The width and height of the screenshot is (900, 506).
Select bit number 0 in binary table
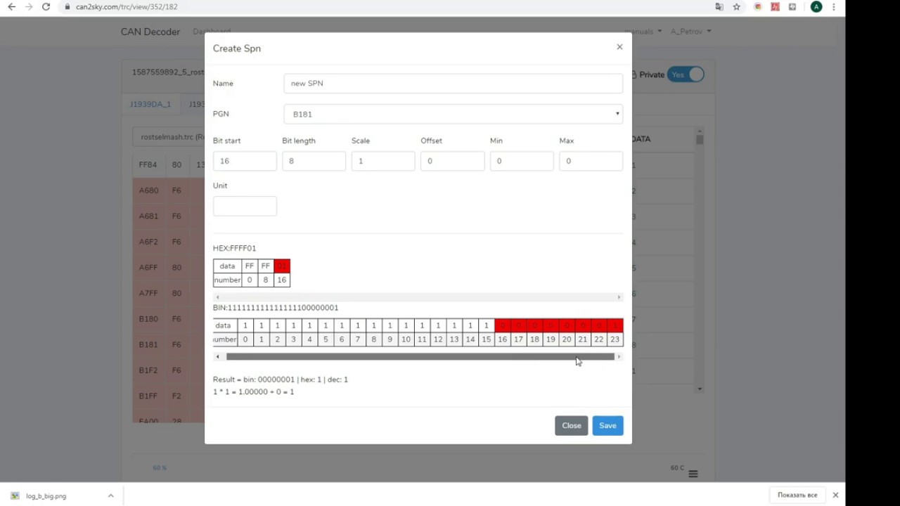point(245,325)
